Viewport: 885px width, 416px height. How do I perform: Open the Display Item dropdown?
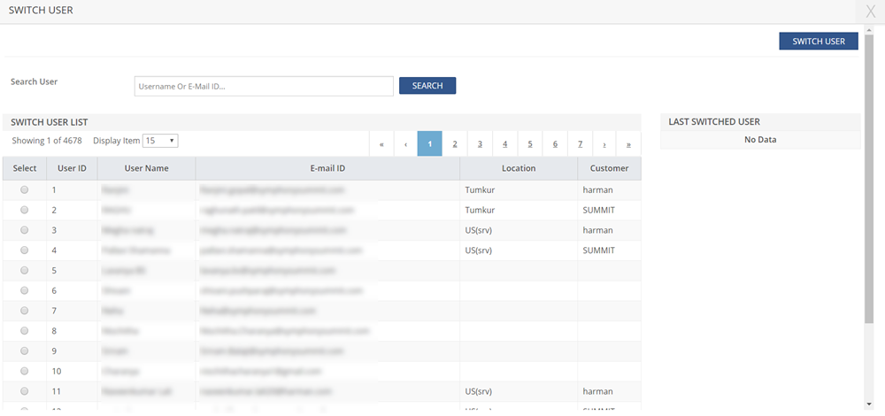point(161,141)
